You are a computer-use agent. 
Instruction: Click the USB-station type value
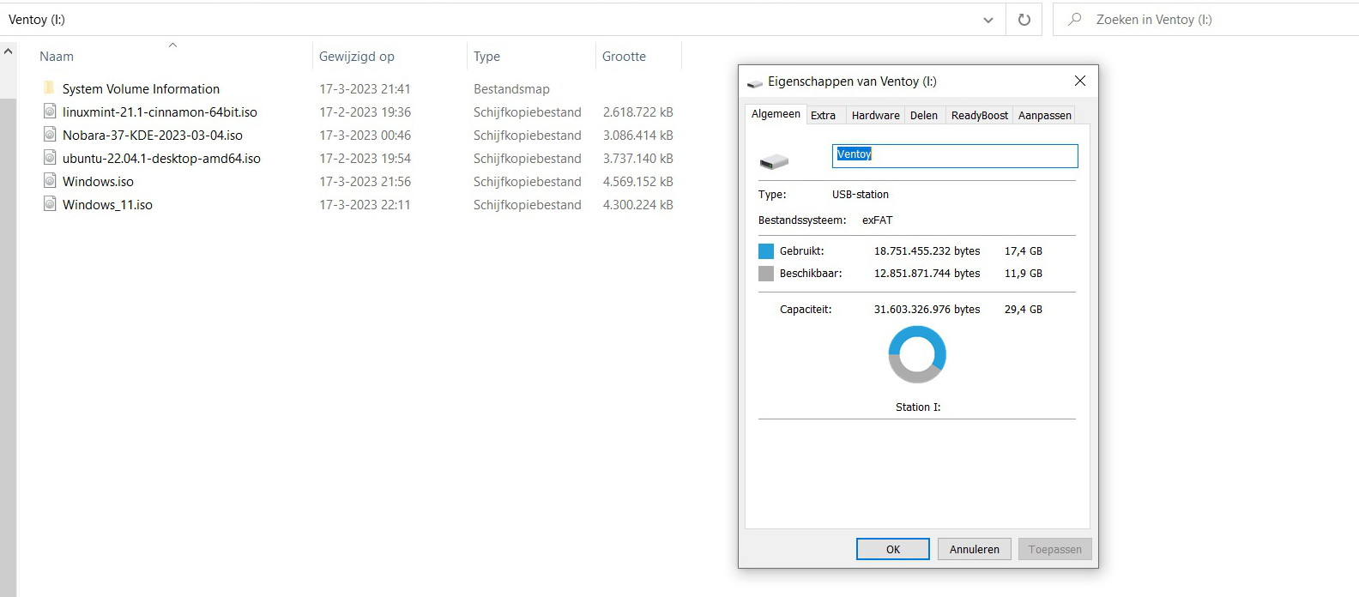[x=861, y=195]
